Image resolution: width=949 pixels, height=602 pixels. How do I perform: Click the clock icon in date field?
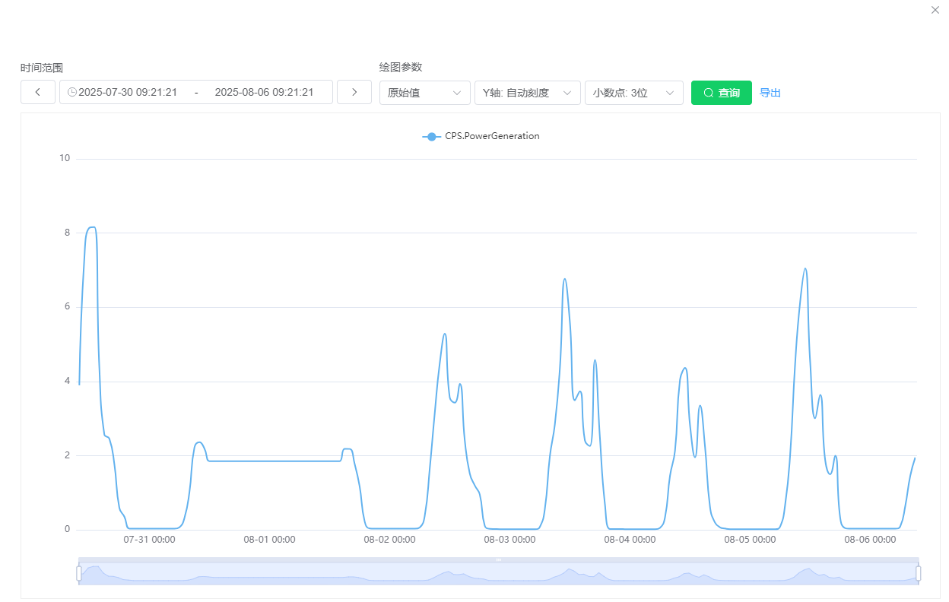coord(72,93)
